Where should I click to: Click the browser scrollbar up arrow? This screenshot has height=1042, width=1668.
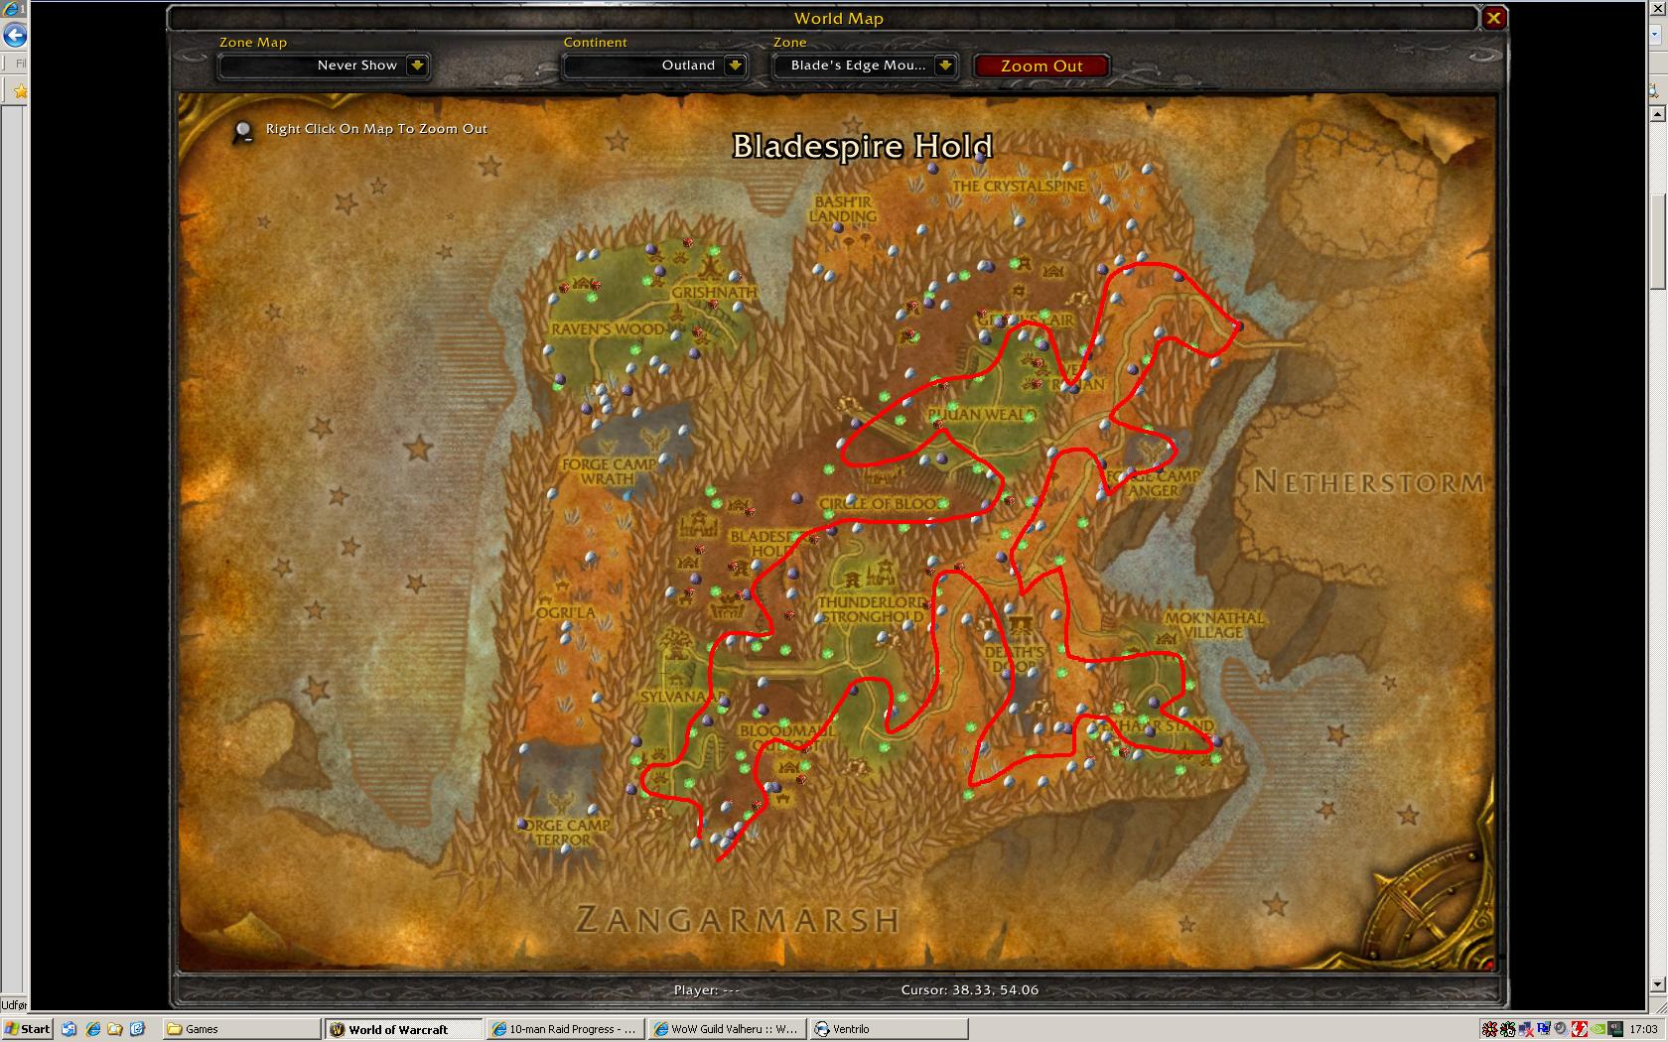(1655, 114)
